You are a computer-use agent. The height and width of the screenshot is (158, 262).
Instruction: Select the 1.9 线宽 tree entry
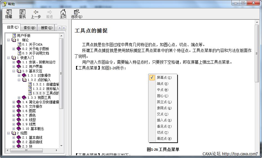[x=29, y=124]
